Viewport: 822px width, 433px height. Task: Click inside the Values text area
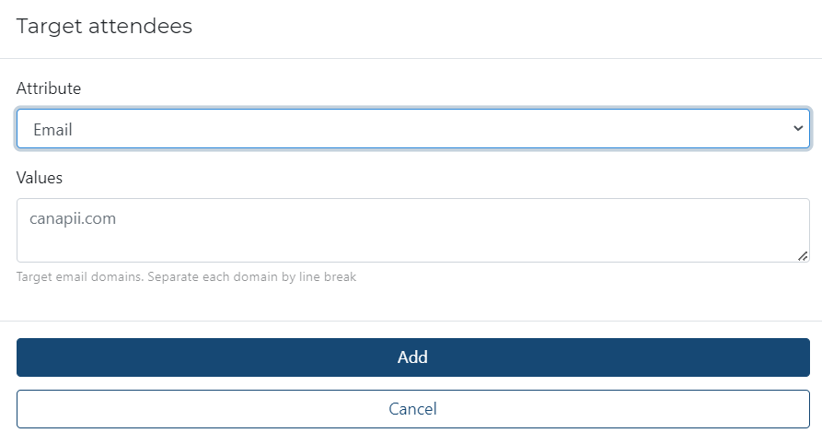[x=412, y=230]
